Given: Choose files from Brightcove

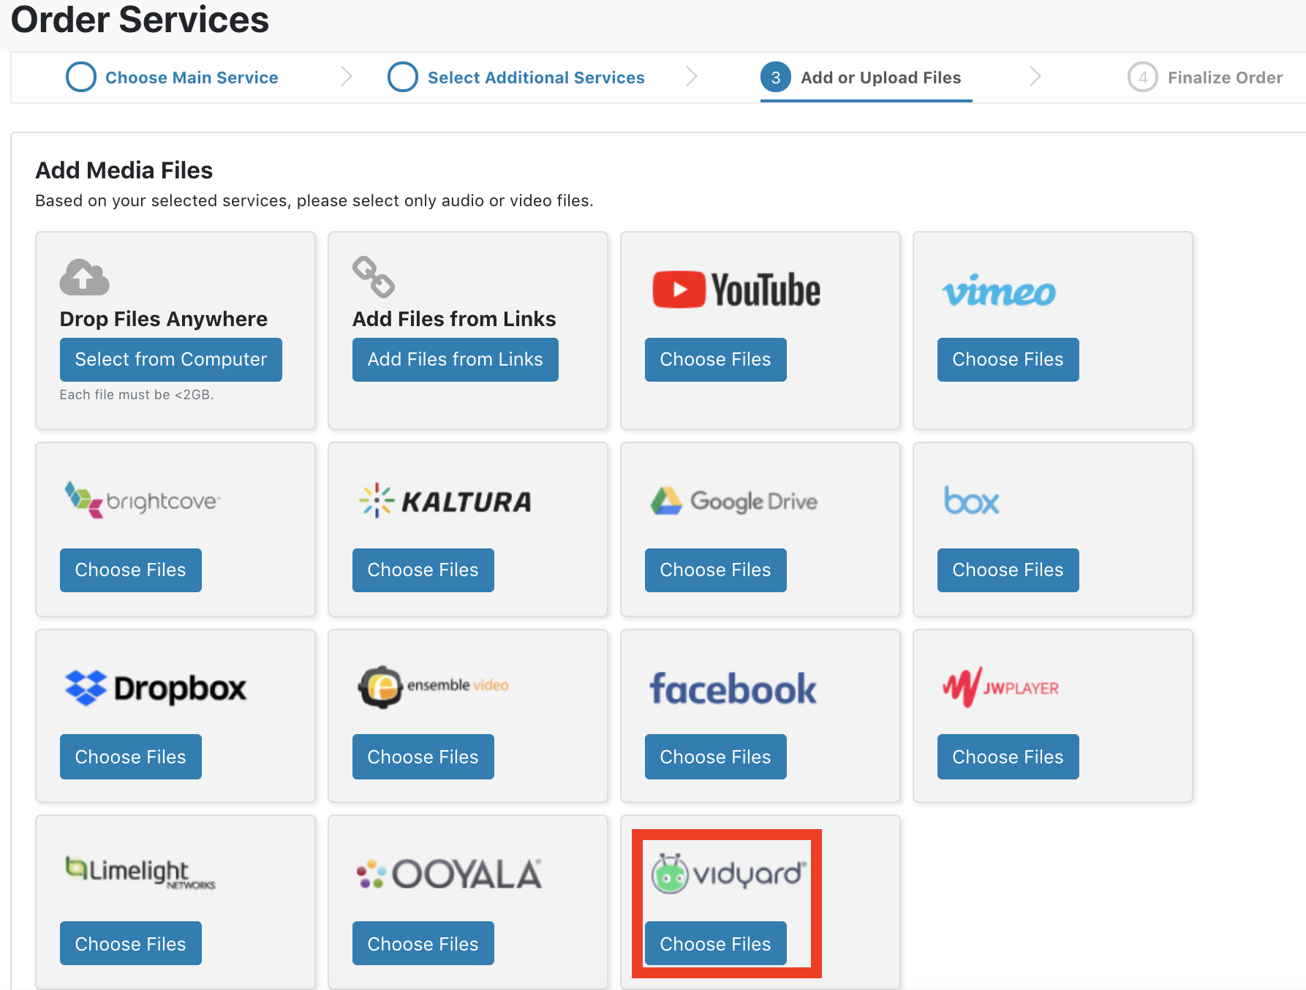Looking at the screenshot, I should [x=131, y=570].
